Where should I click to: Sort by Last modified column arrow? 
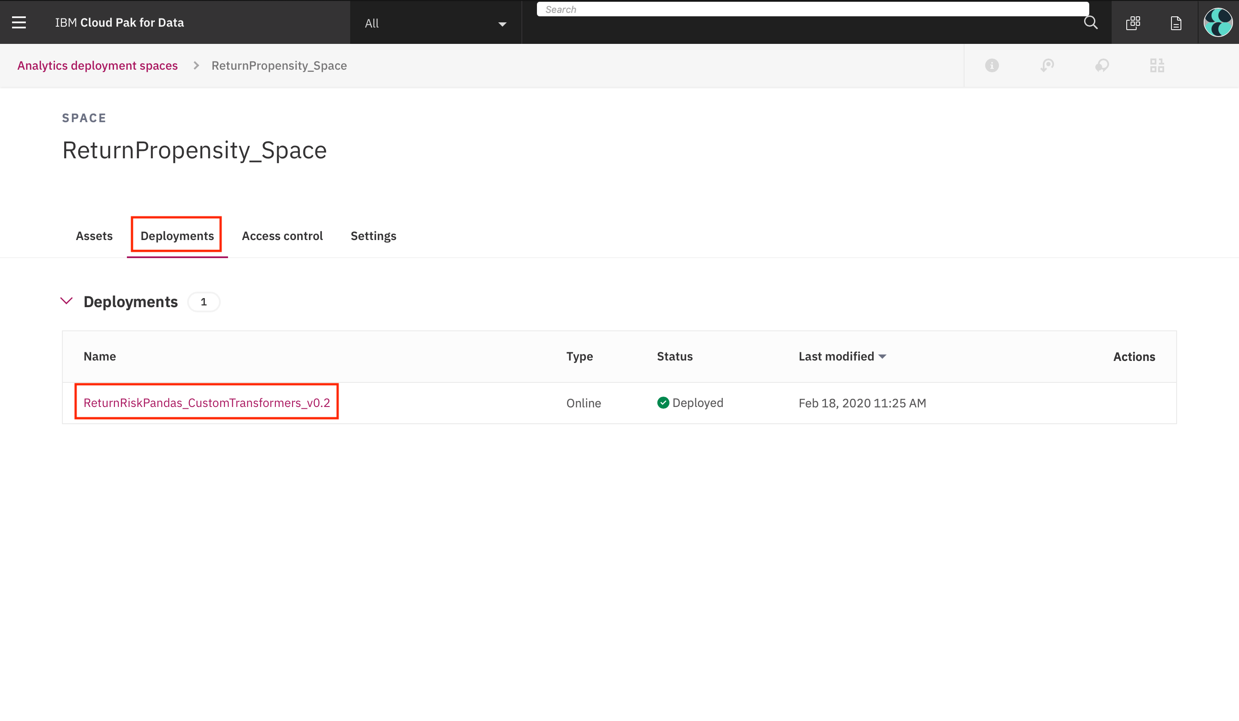[882, 357]
